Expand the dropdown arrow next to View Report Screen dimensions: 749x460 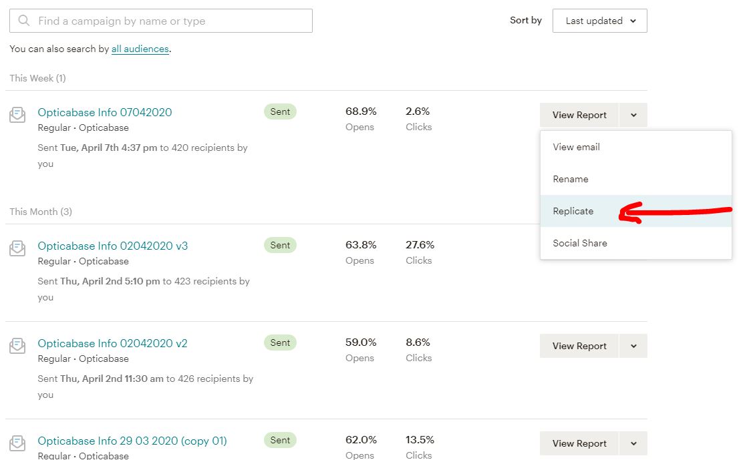click(x=633, y=115)
